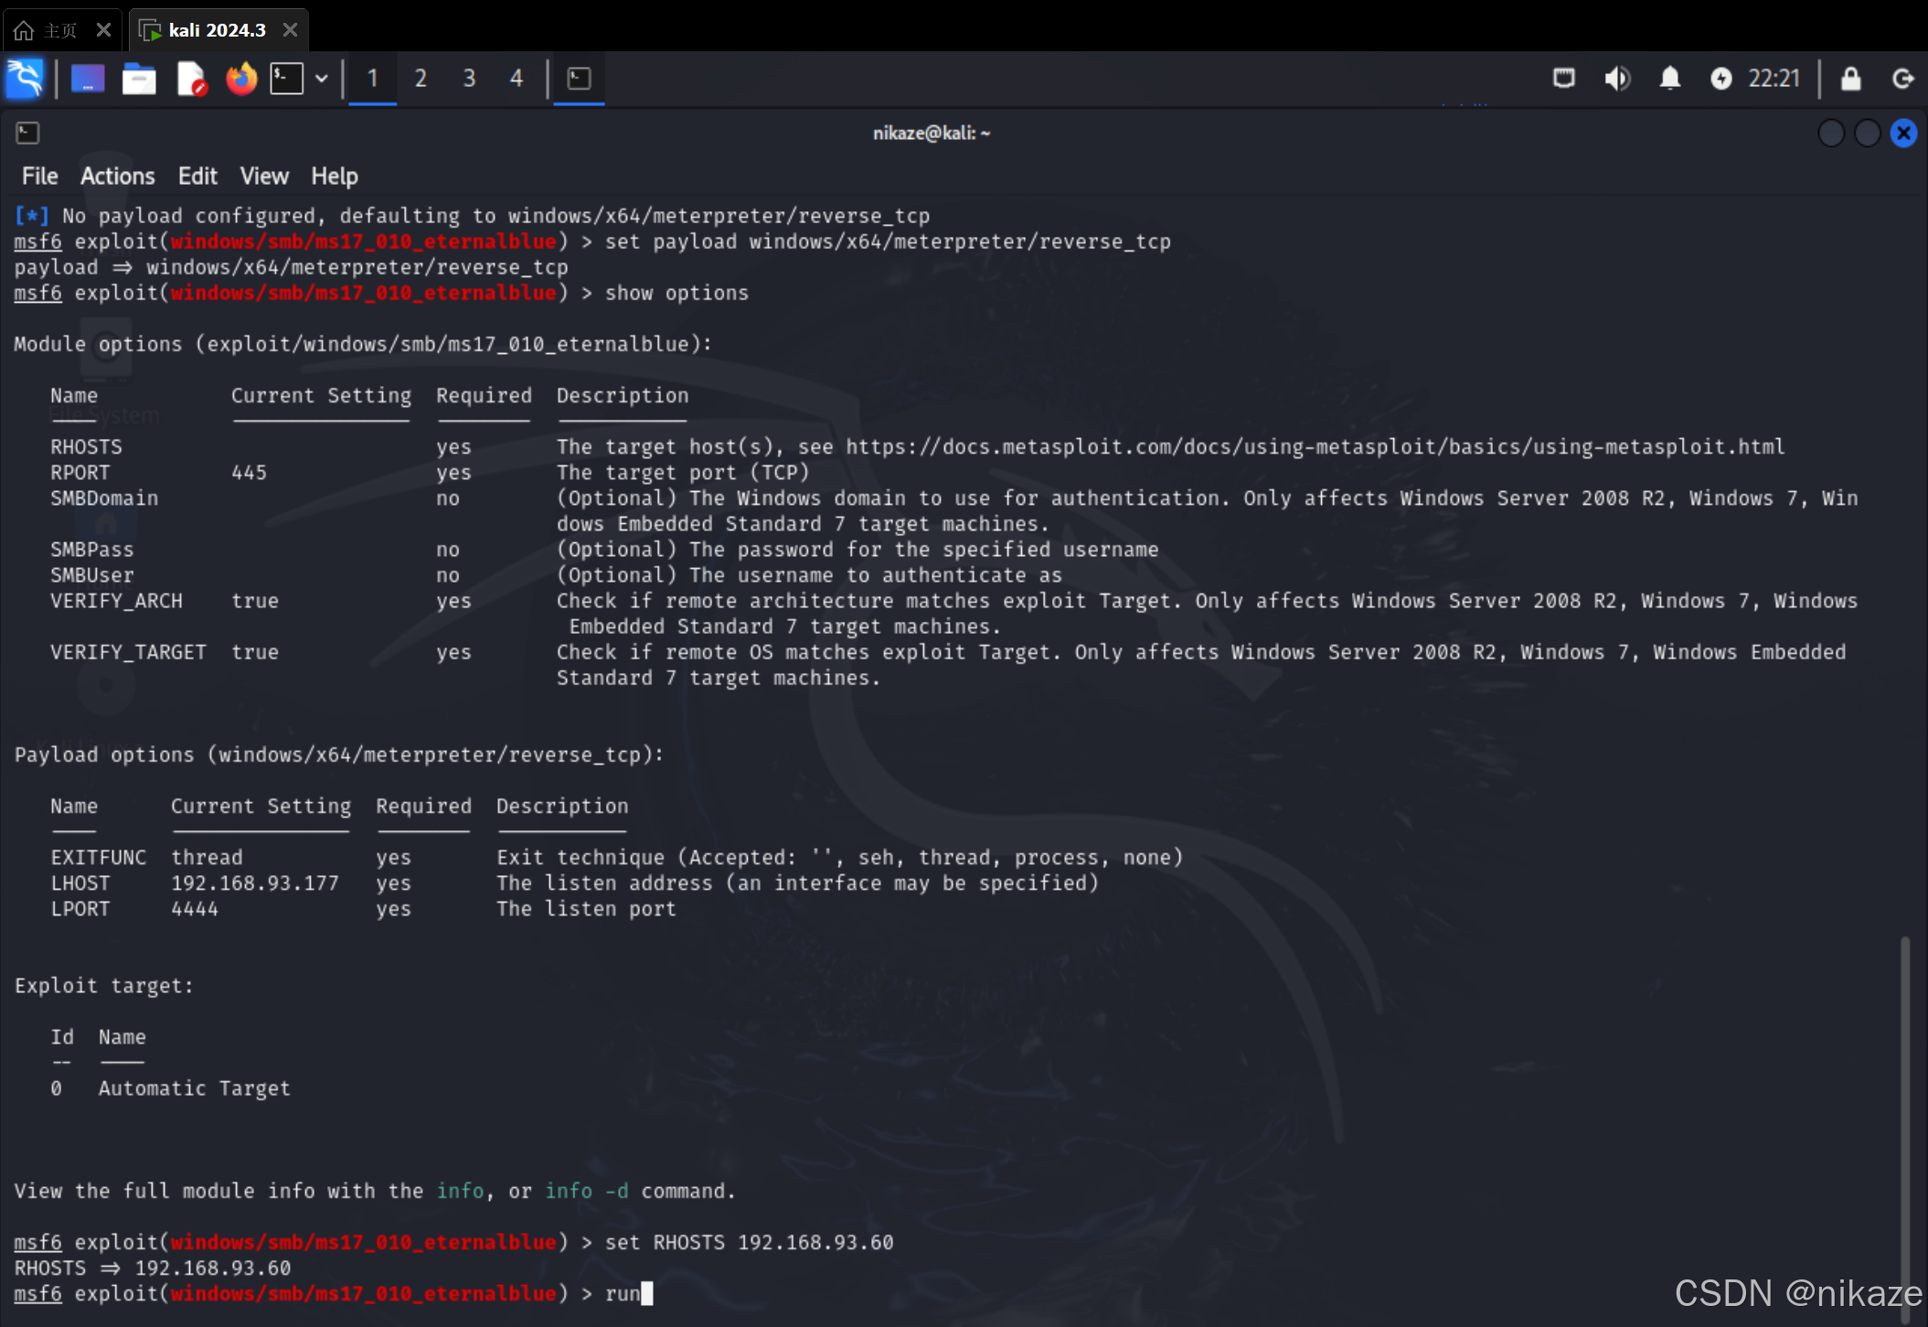The height and width of the screenshot is (1327, 1928).
Task: Switch to workspace 3
Action: pyautogui.click(x=469, y=79)
